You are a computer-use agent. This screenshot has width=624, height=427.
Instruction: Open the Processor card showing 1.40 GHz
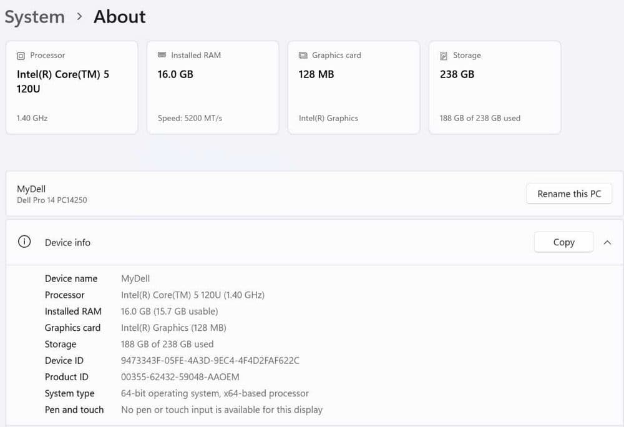pos(72,87)
